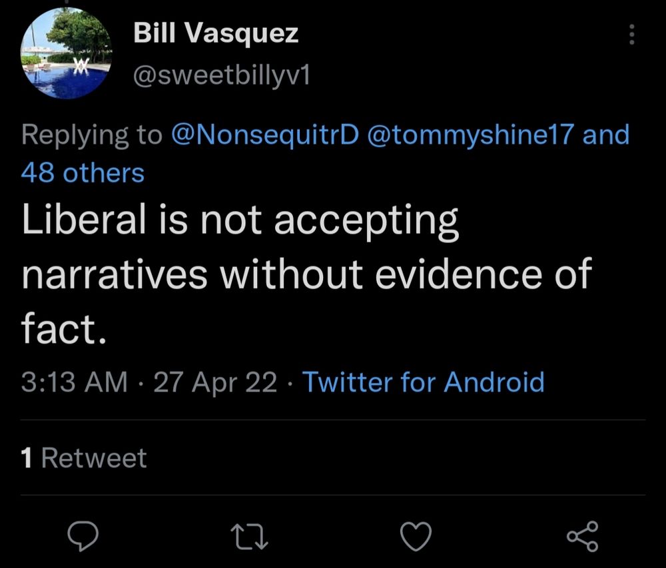Click 'and' after the @tommyshine17 mention
Image resolution: width=666 pixels, height=568 pixels.
tap(606, 135)
